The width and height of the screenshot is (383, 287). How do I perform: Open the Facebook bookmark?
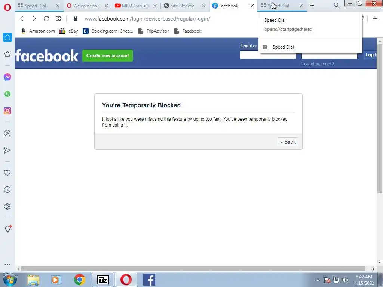point(188,31)
